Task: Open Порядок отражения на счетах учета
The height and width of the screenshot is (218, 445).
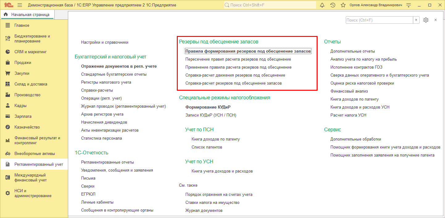Action: tap(219, 195)
